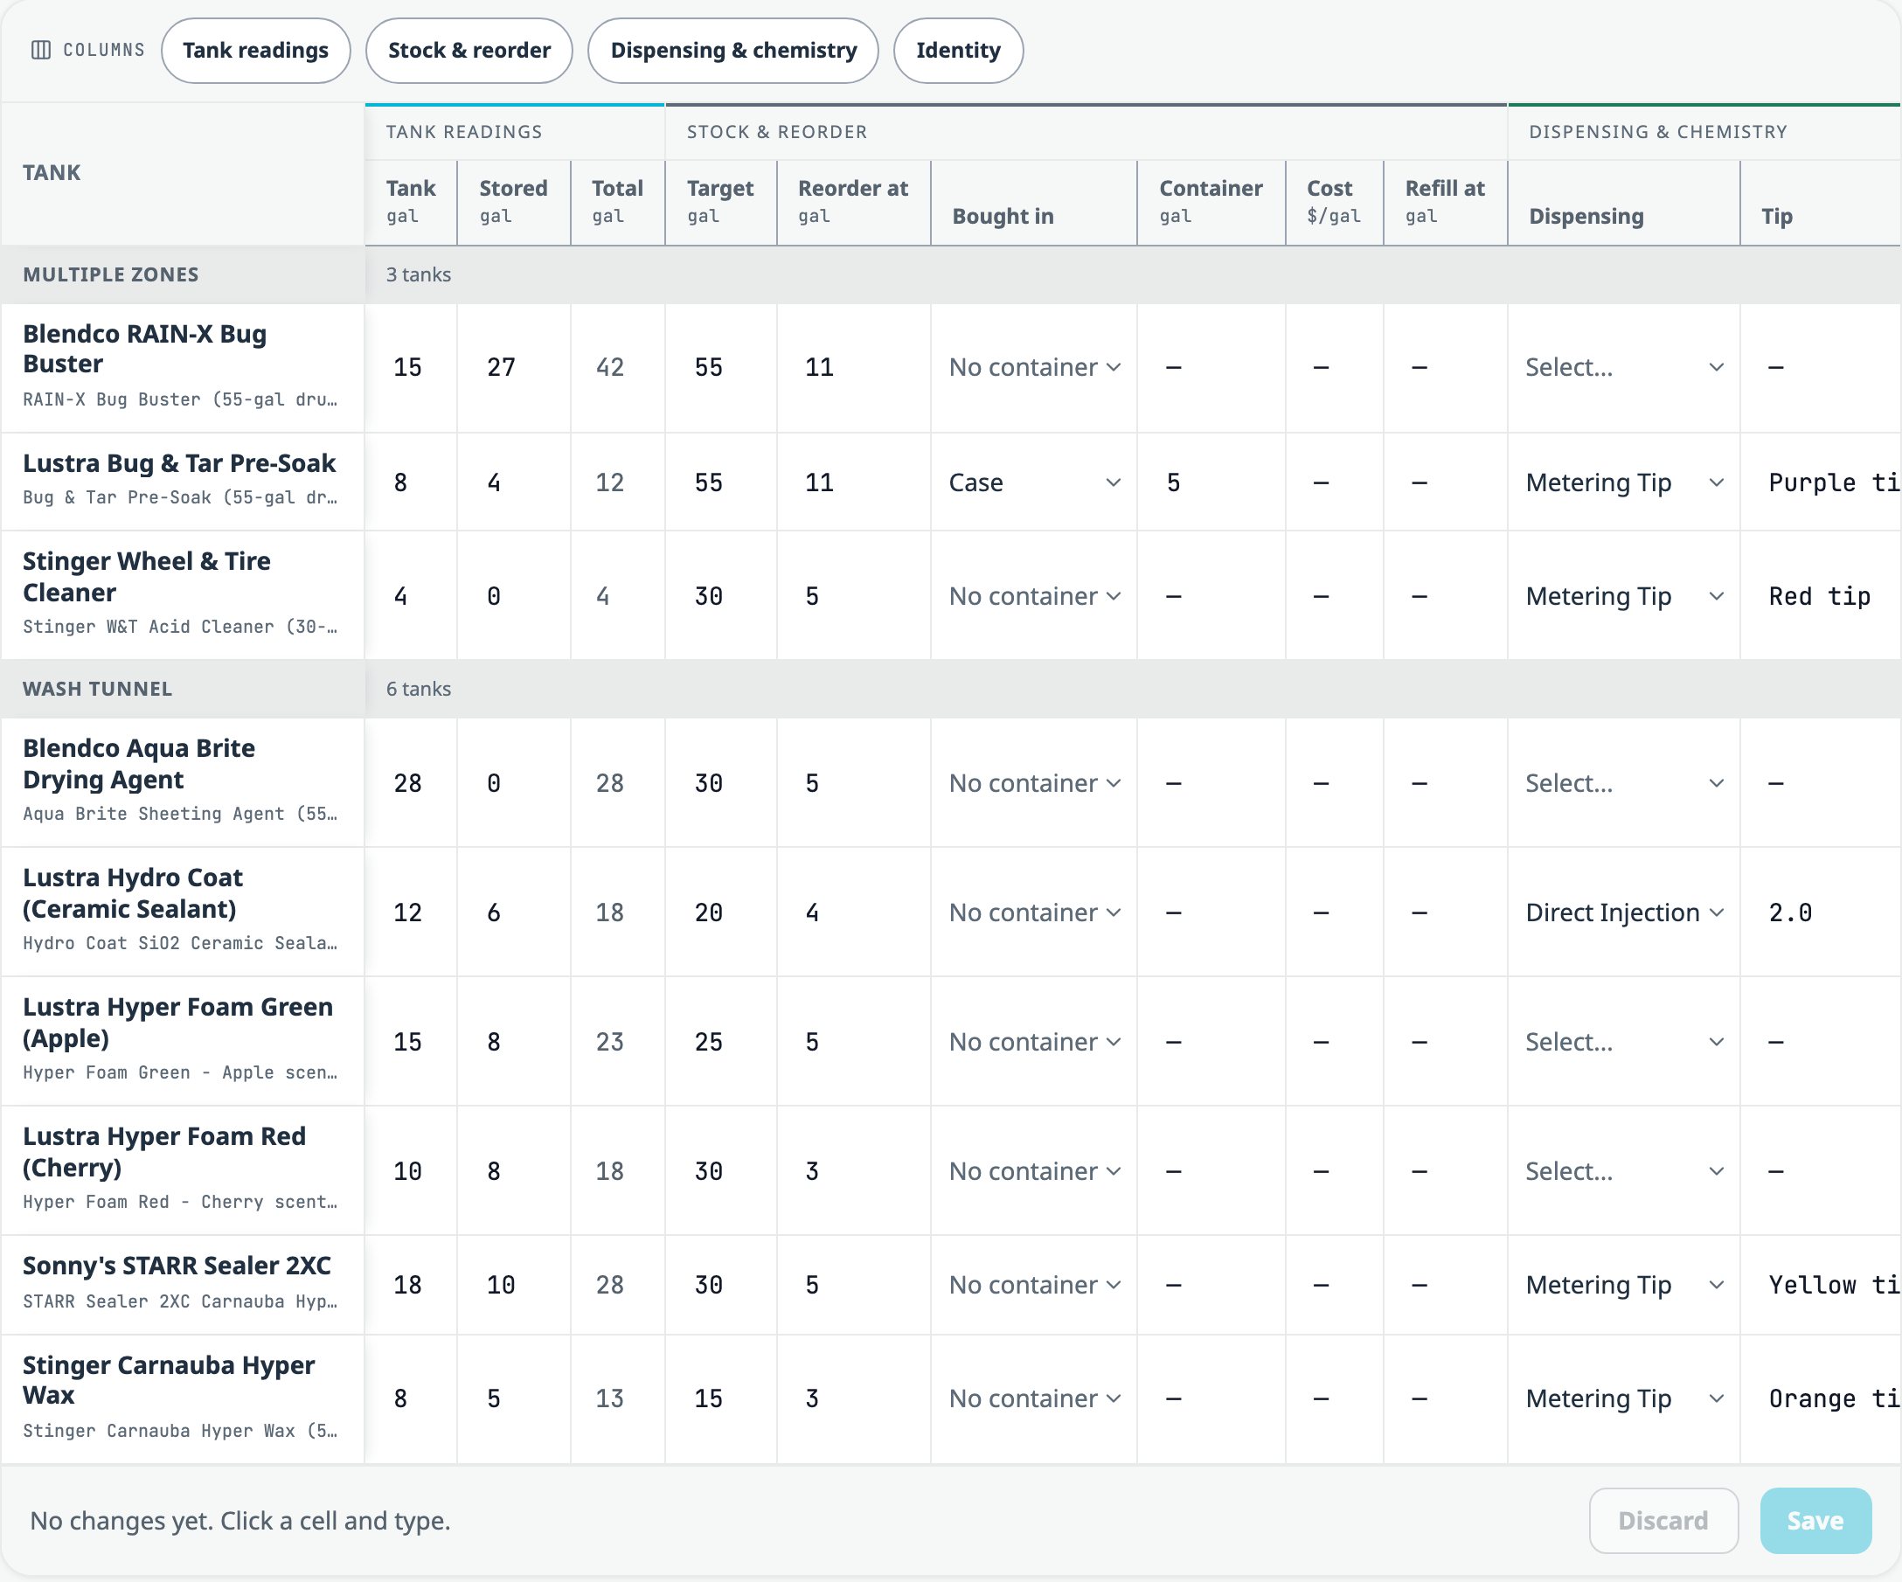
Task: Open Dispensing dropdown for Sonny's STARR Sealer 2XC
Action: coord(1624,1285)
